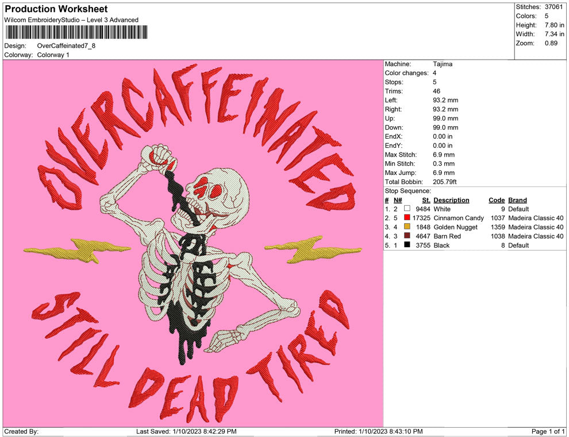This screenshot has height=437, width=569.
Task: Click the Code column header
Action: [496, 200]
